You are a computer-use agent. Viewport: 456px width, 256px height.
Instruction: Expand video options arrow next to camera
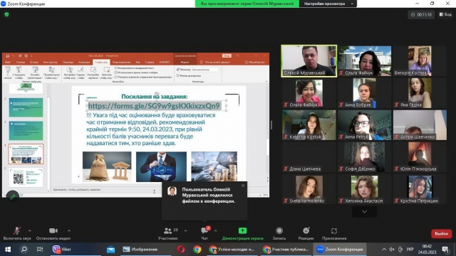[x=69, y=230]
